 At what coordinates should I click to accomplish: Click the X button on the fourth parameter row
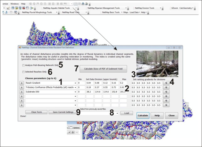[x=22, y=96]
